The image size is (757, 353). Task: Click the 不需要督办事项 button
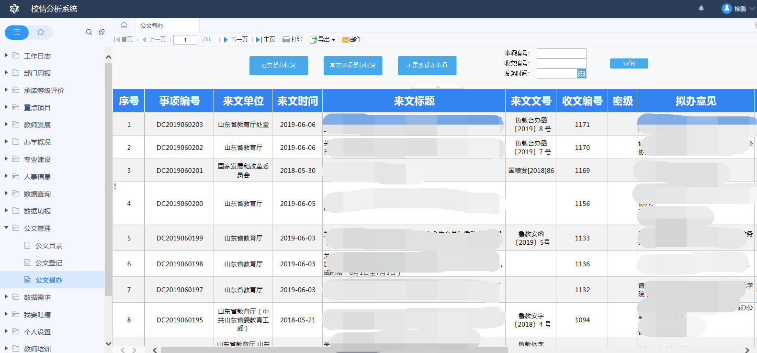click(427, 66)
